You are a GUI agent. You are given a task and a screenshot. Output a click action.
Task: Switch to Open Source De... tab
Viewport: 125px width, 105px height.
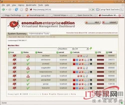pos(85,15)
